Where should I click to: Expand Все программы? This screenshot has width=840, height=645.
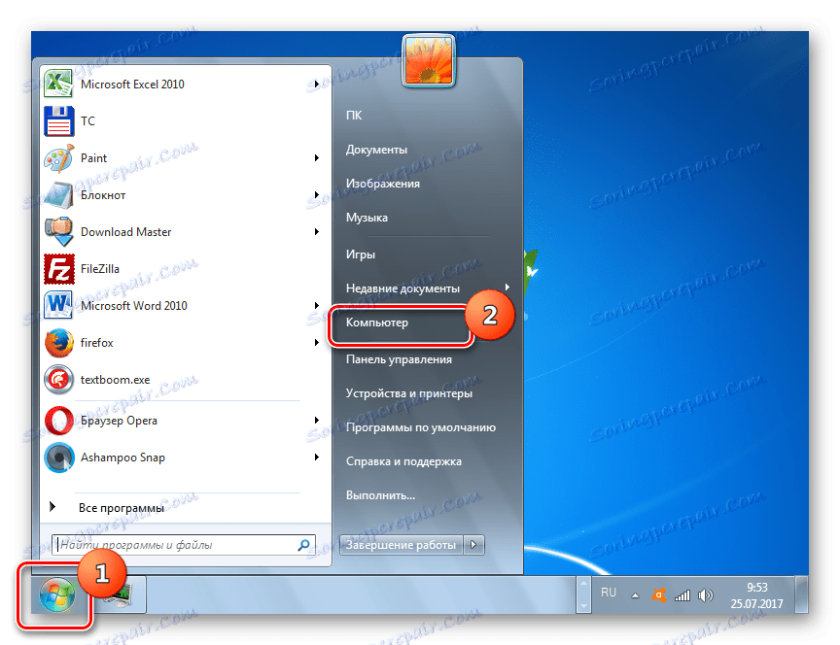[122, 507]
